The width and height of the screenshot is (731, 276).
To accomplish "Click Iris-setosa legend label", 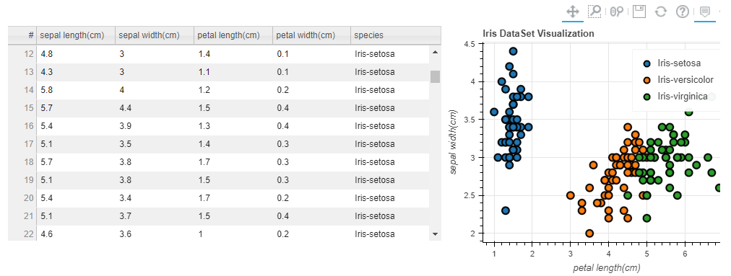I will click(679, 63).
